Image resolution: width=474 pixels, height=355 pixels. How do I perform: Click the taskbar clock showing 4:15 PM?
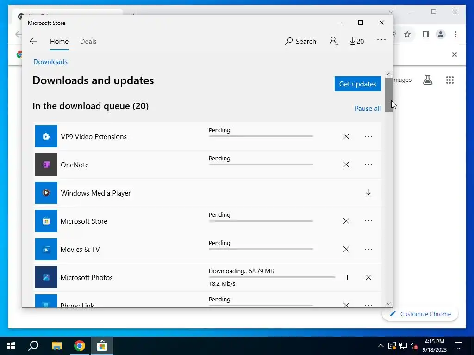tap(434, 346)
